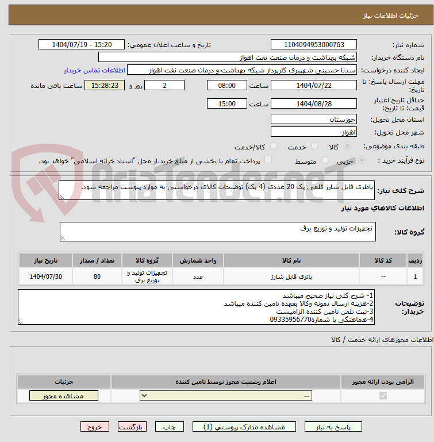Click the کد کالا column header
434x442 pixels.
(383, 260)
